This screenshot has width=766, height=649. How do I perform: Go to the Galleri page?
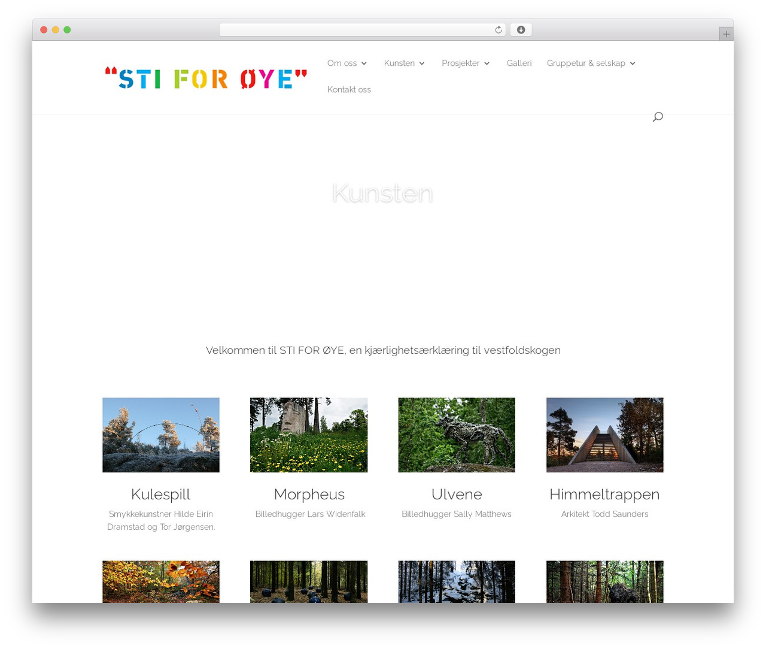[519, 63]
